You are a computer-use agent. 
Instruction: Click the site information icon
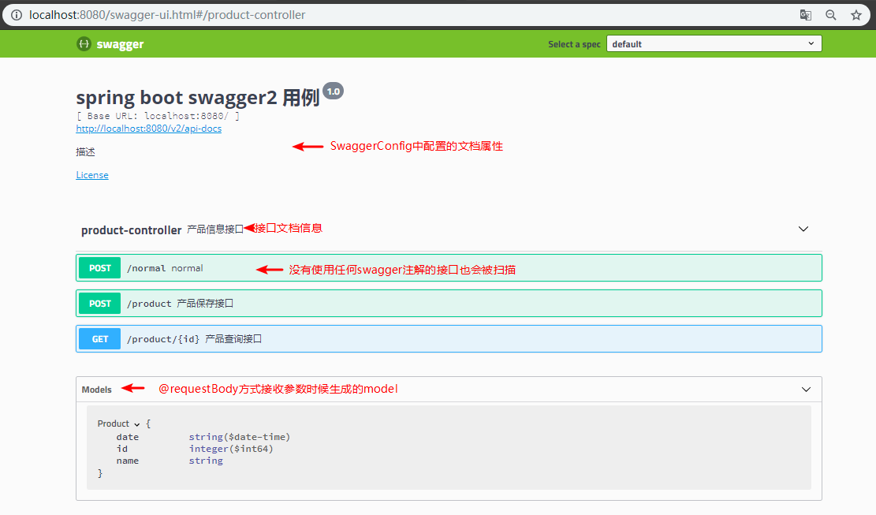[x=16, y=15]
